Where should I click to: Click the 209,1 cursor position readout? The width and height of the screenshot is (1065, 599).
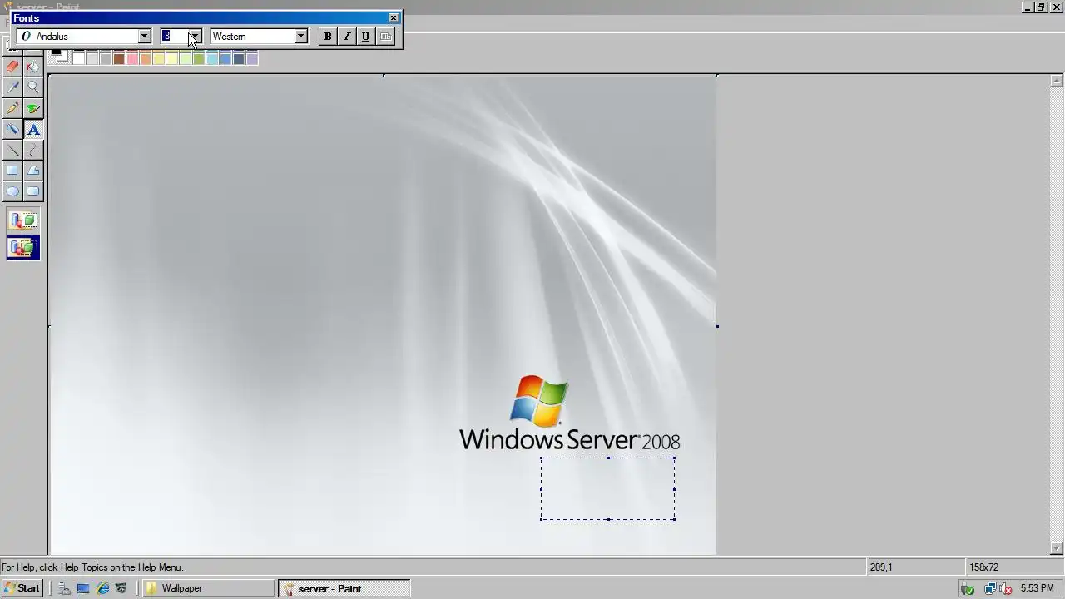tap(915, 567)
